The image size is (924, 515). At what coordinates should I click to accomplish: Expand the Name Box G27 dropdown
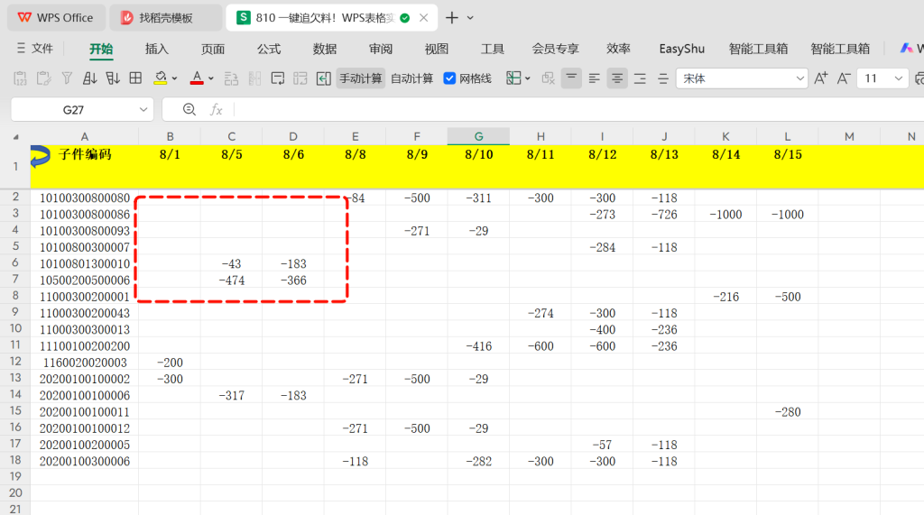click(x=143, y=110)
